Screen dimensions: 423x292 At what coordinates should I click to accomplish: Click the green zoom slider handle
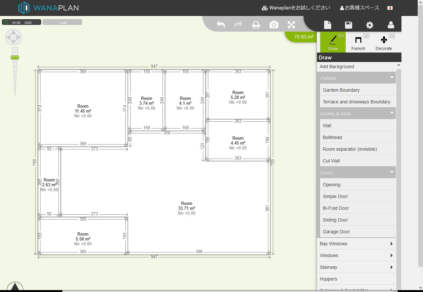(x=15, y=57)
